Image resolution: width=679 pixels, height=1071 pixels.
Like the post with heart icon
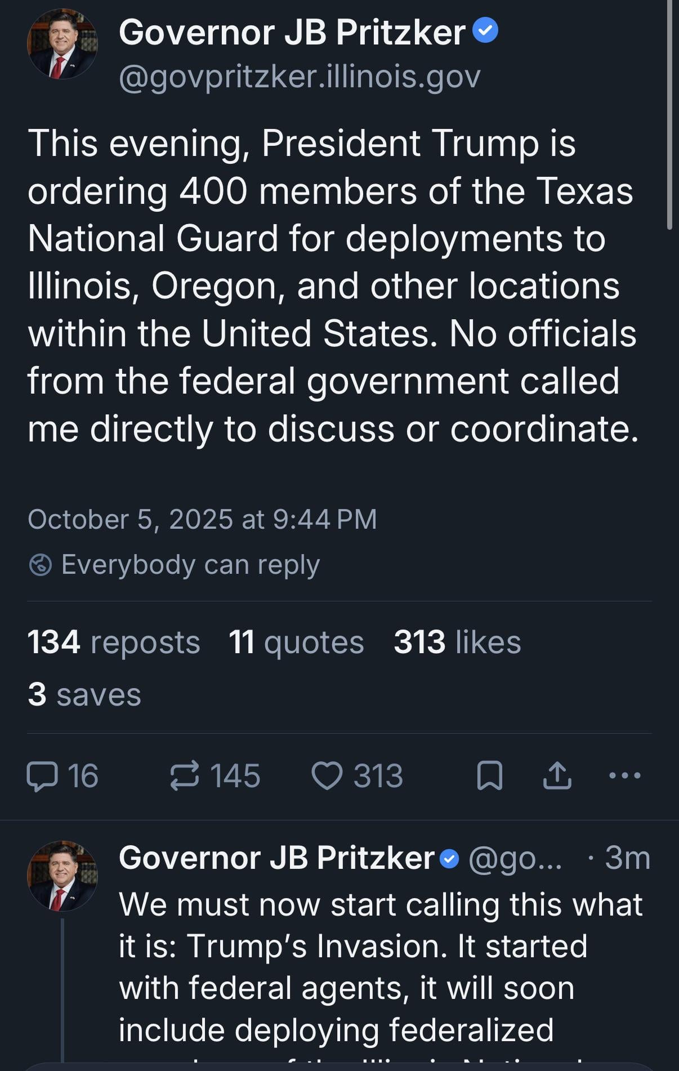[327, 776]
